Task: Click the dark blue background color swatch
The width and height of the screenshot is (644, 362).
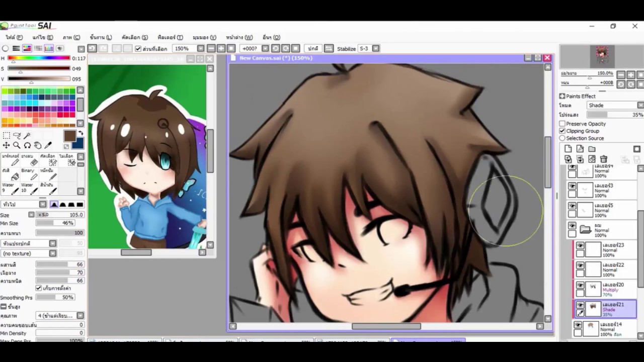Action: 78,144
